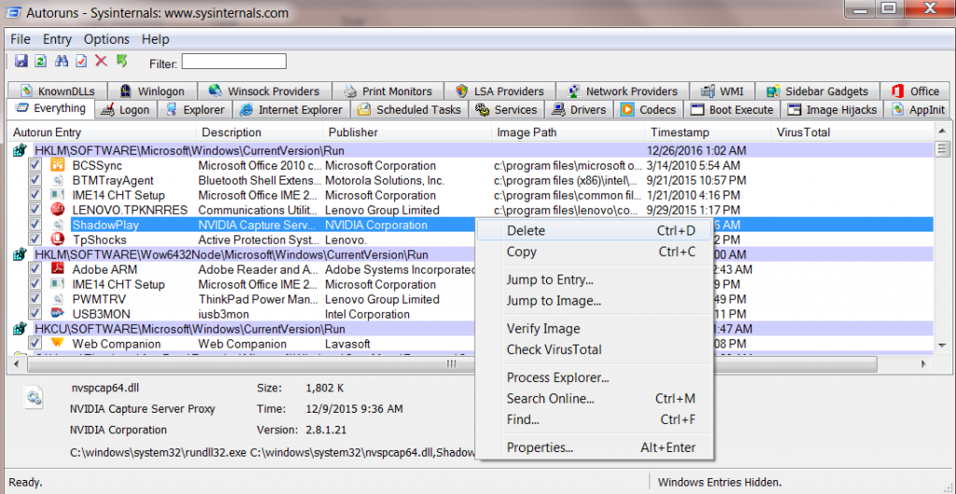Open the Options menu
956x494 pixels.
pyautogui.click(x=106, y=39)
